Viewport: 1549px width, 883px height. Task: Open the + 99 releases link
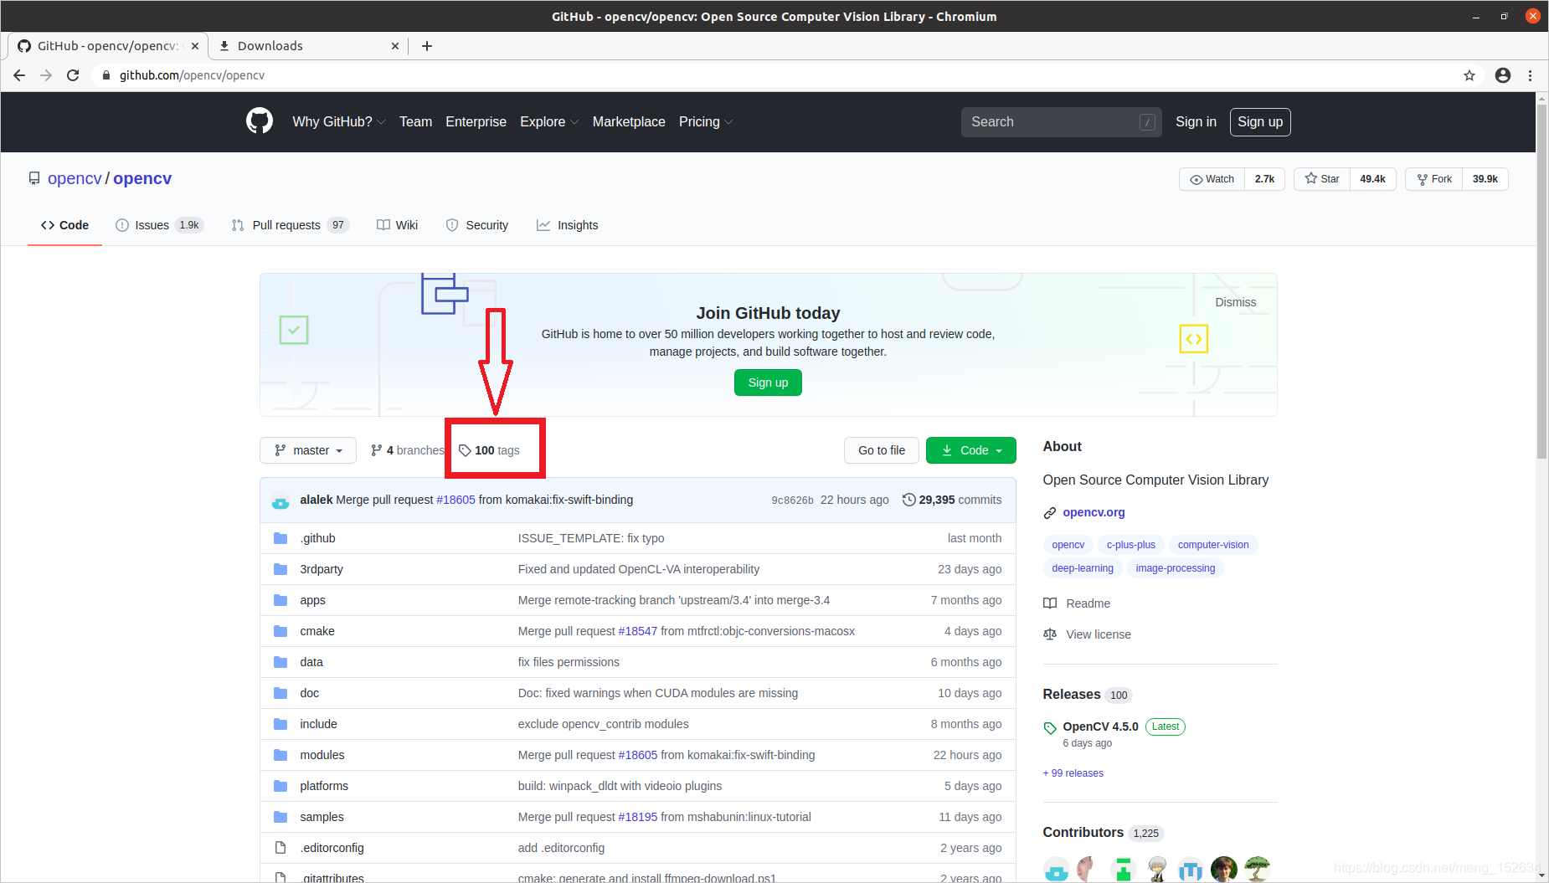pyautogui.click(x=1073, y=773)
